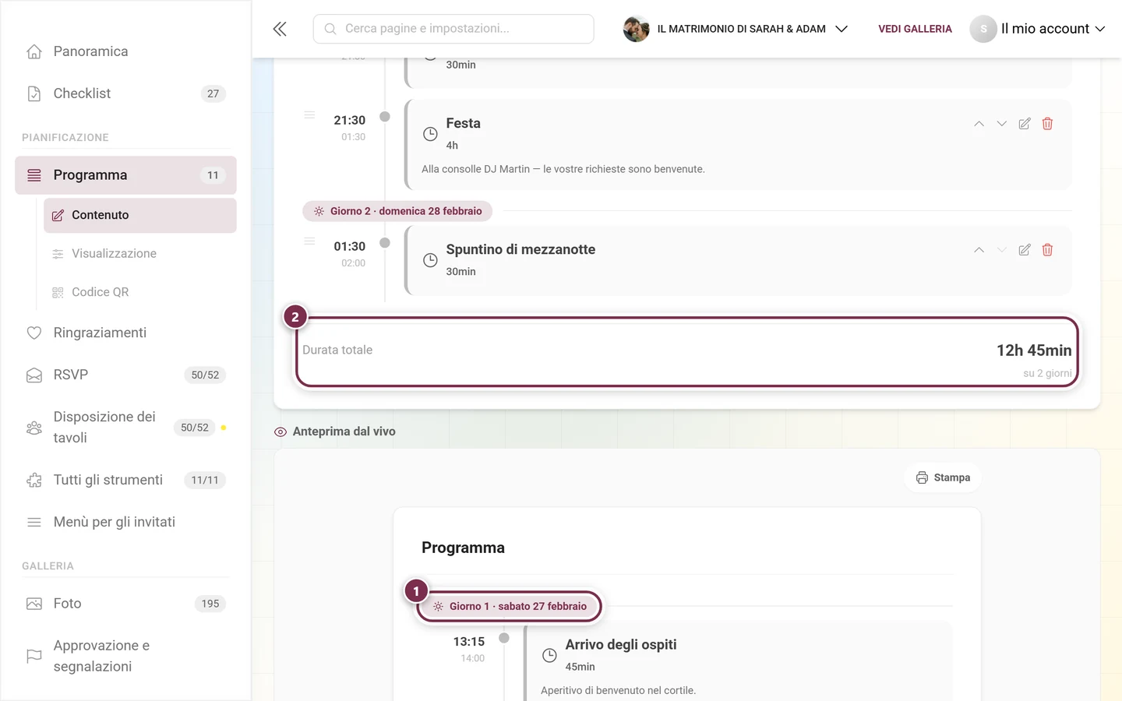Move Festa event down with arrow
Screen dimensions: 1122x701
pyautogui.click(x=1002, y=124)
